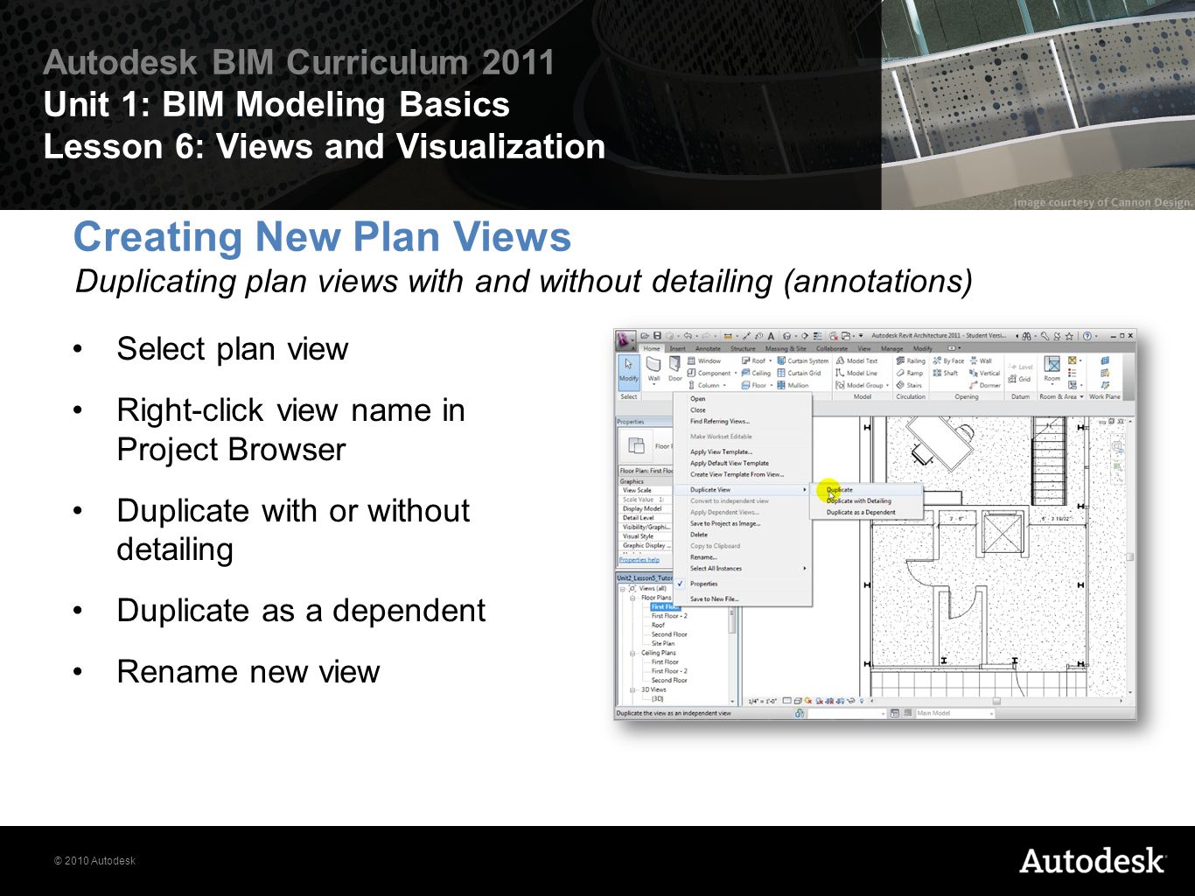Select the Column tool
The image size is (1195, 896).
click(x=706, y=385)
